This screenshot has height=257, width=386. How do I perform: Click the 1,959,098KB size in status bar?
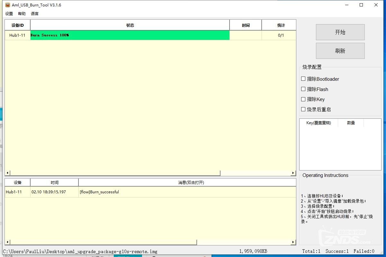pos(253,251)
